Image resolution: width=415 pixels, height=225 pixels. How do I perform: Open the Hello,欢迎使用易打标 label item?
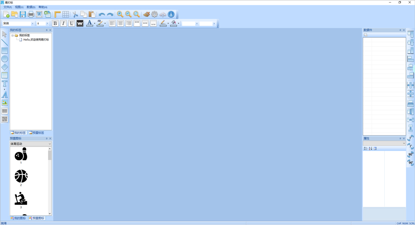pos(36,40)
